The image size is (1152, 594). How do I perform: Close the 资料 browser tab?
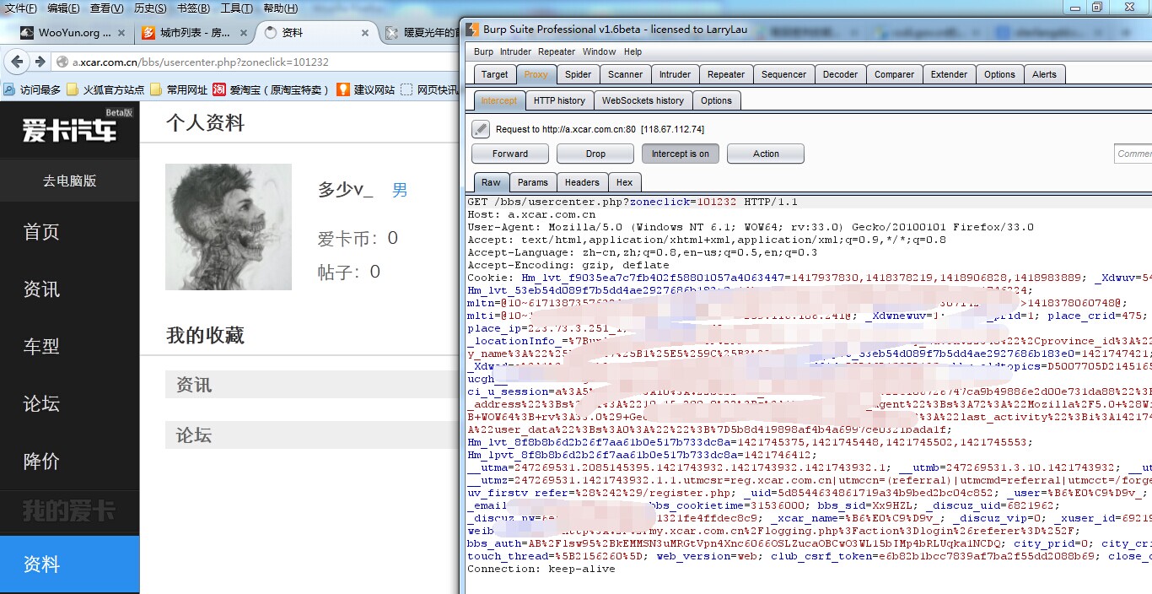(x=365, y=33)
